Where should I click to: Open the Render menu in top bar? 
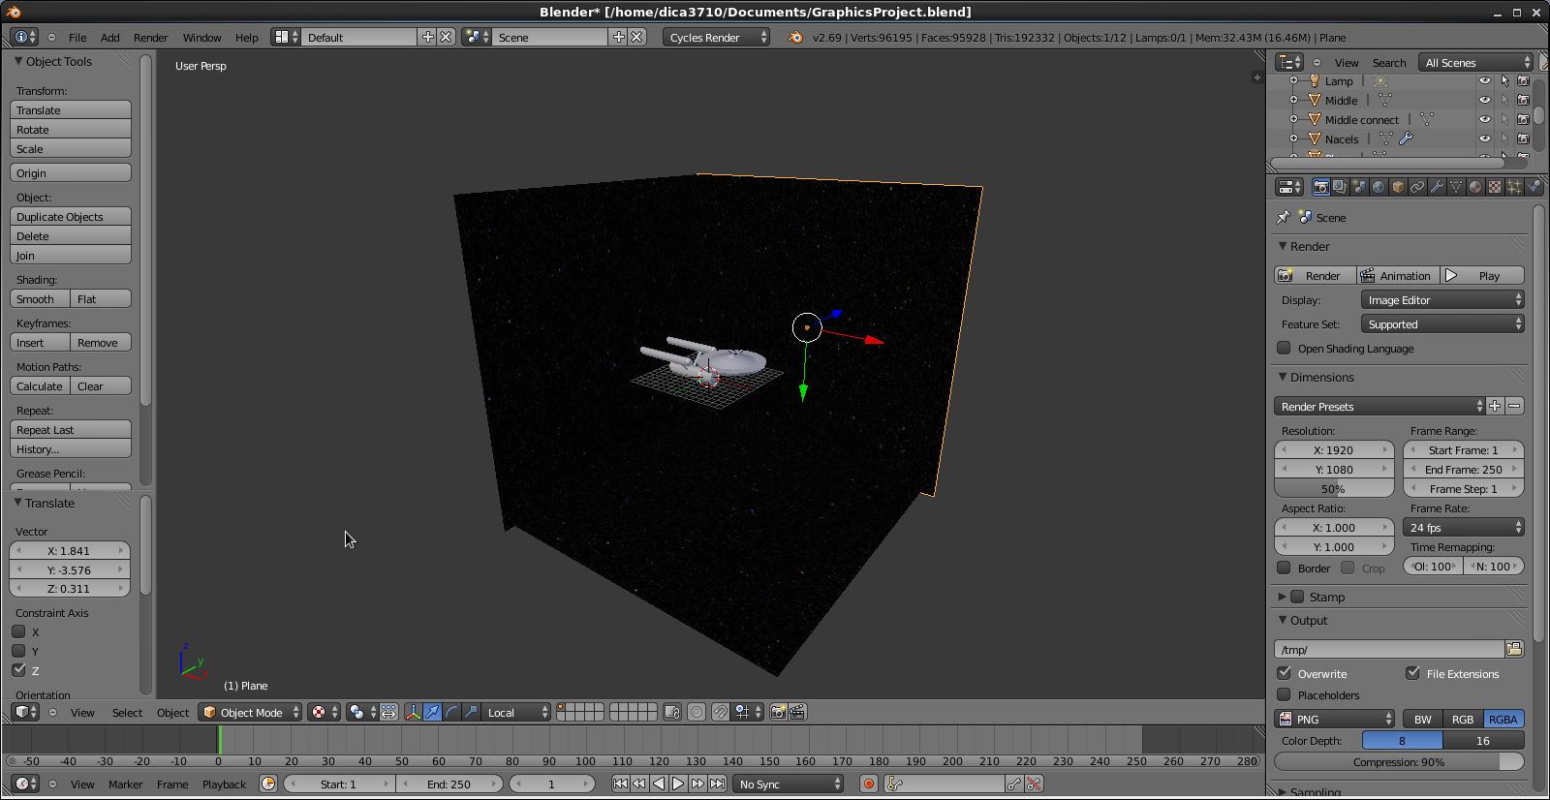pyautogui.click(x=151, y=38)
